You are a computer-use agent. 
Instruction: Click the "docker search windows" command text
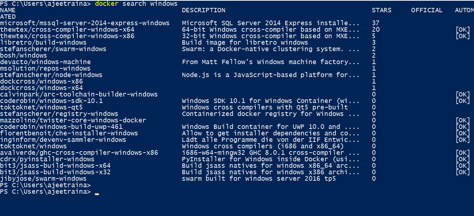click(136, 4)
